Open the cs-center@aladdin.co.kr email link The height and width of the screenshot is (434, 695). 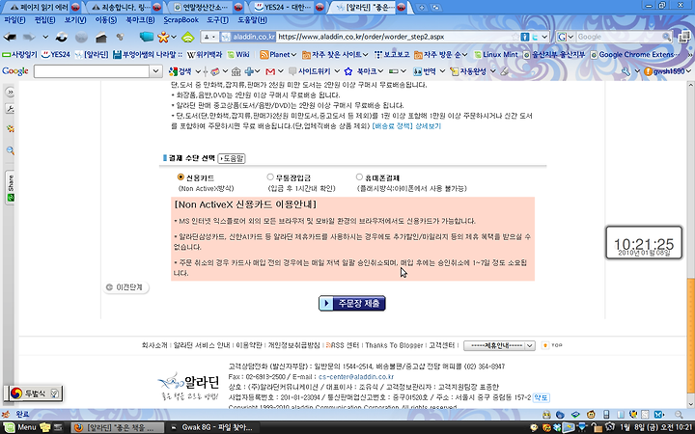pos(356,377)
